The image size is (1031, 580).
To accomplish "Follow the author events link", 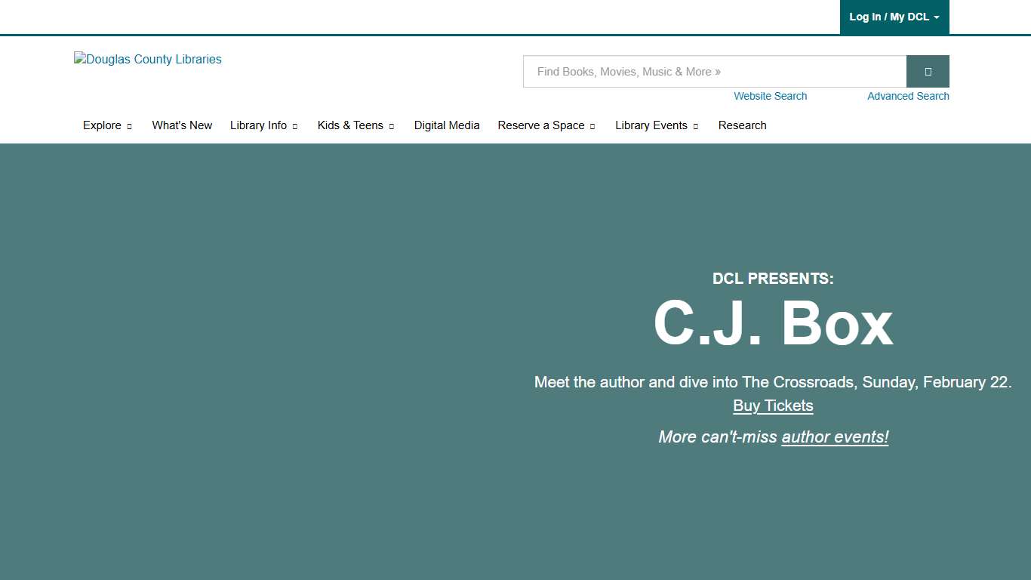I will (835, 437).
